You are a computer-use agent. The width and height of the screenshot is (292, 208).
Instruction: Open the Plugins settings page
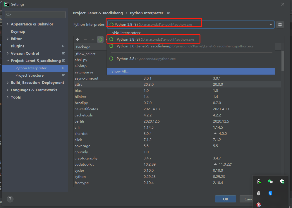(x=18, y=46)
